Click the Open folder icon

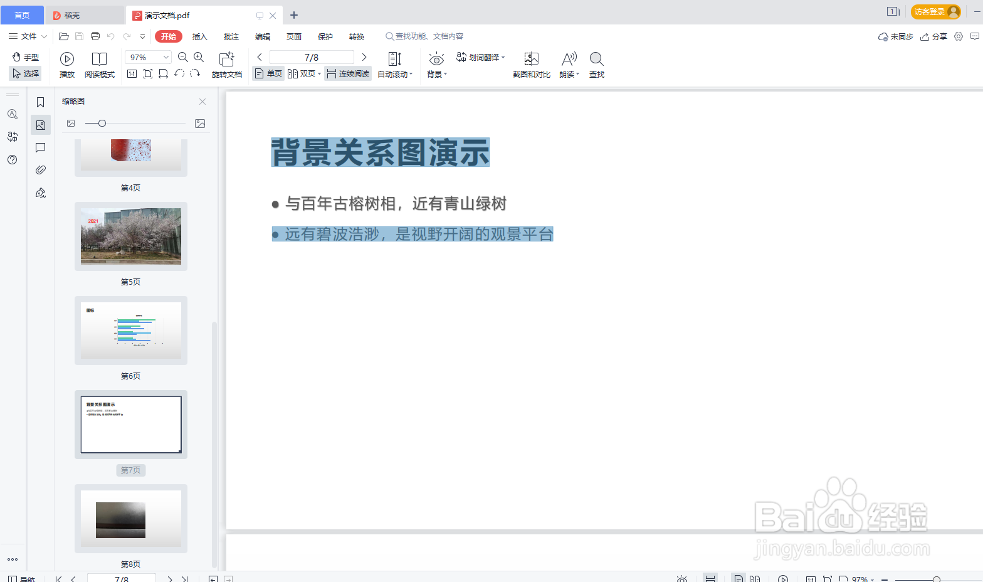click(x=64, y=36)
